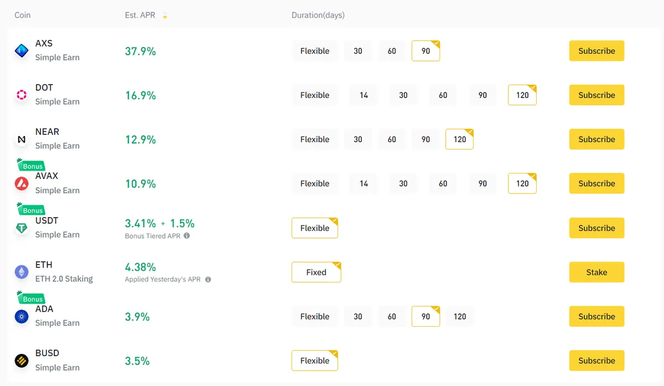The width and height of the screenshot is (664, 386).
Task: Pick 120-day duration for AVAX
Action: tap(522, 184)
